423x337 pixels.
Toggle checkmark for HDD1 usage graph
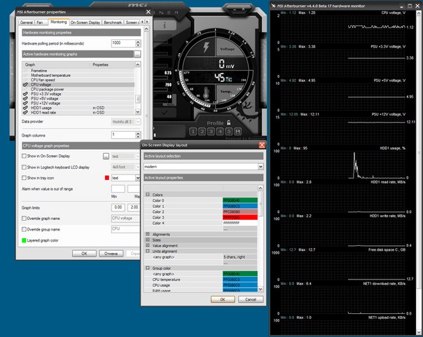(x=26, y=108)
